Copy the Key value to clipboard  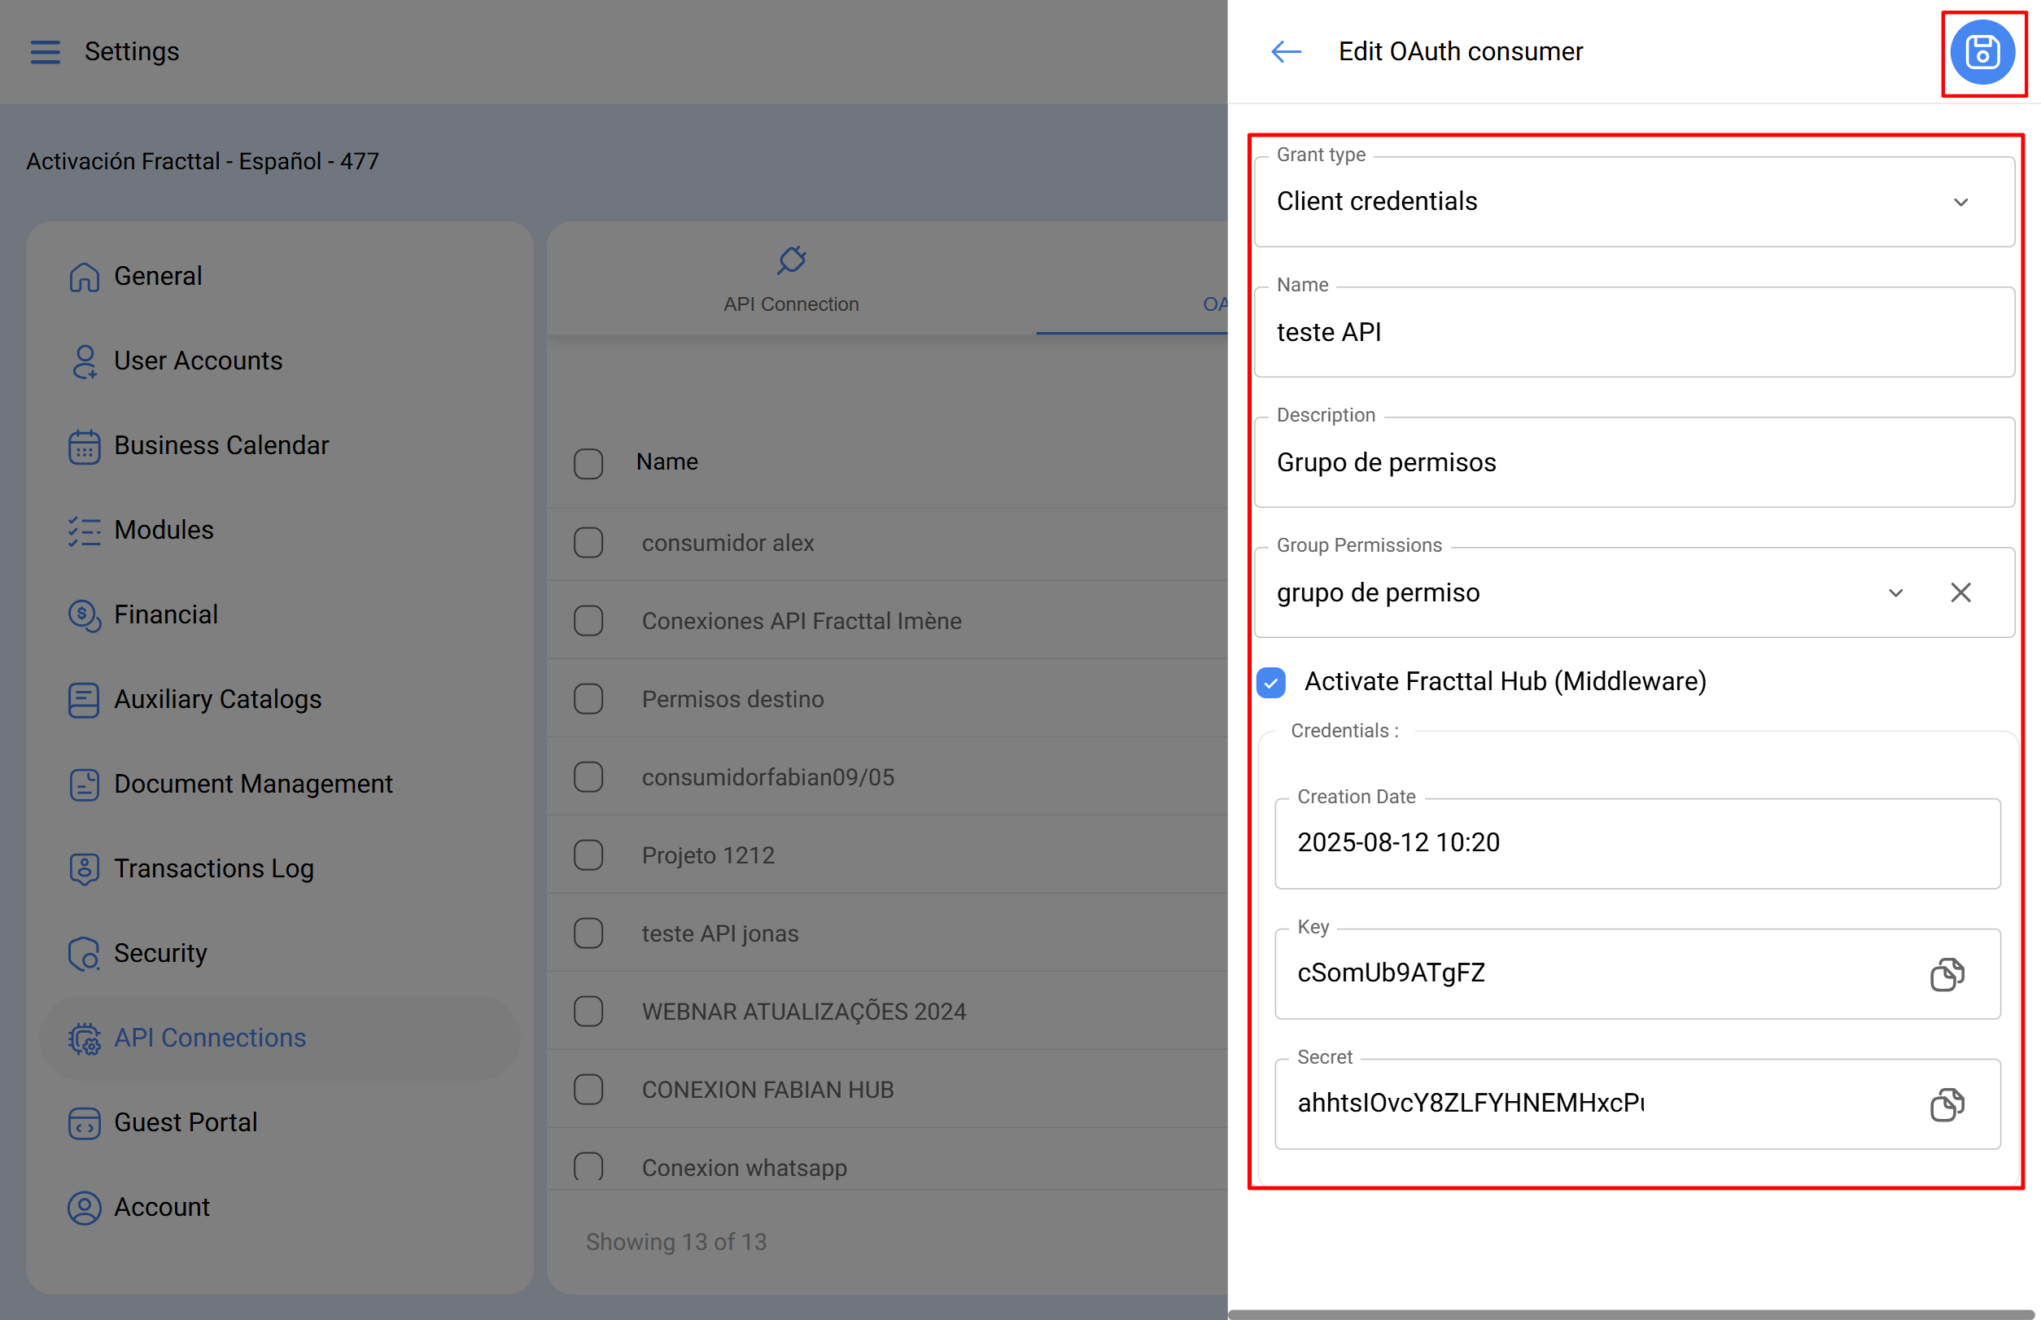(1946, 975)
